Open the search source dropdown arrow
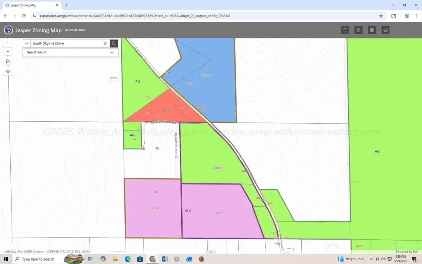The image size is (422, 264). [27, 43]
